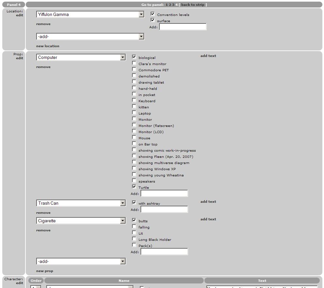Screen dimensions: 324x288
Task: Toggle the Turtle checkbox off
Action: [x=134, y=187]
